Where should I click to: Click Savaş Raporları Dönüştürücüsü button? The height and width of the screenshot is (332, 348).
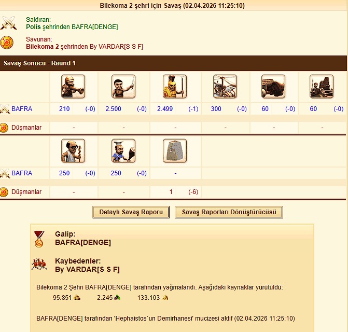[229, 212]
